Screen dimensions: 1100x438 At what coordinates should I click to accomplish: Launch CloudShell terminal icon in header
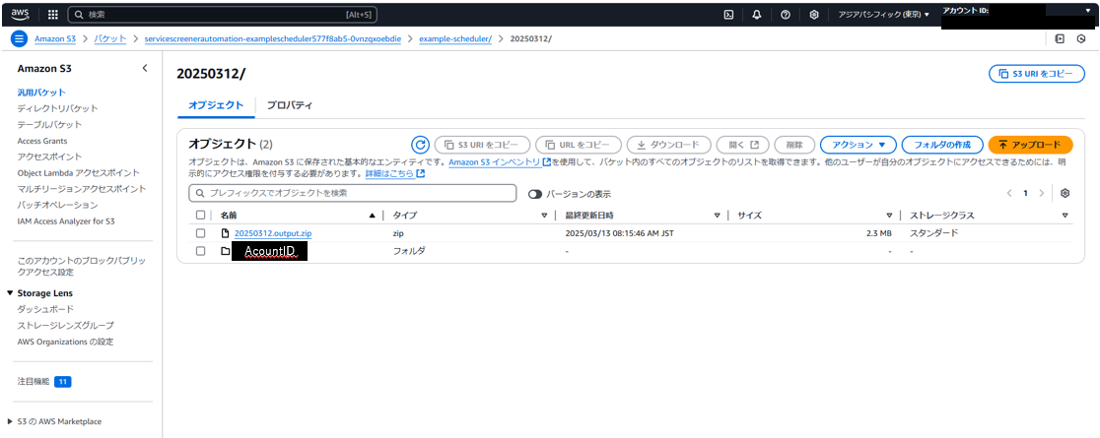coord(728,14)
